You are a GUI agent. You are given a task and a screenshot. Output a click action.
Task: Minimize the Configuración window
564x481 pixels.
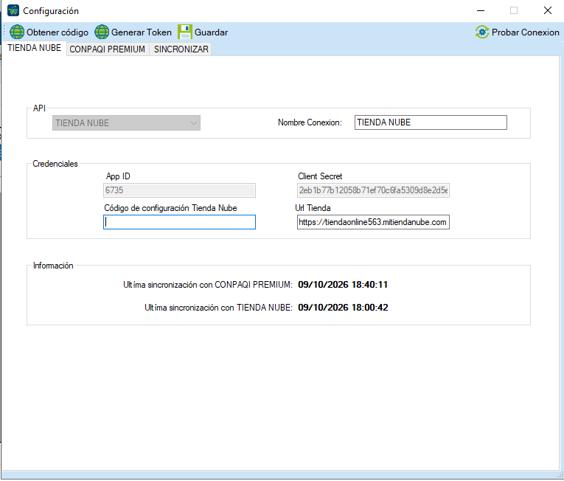click(481, 11)
